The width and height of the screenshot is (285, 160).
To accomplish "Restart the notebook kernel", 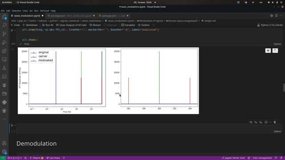I will point(95,25).
